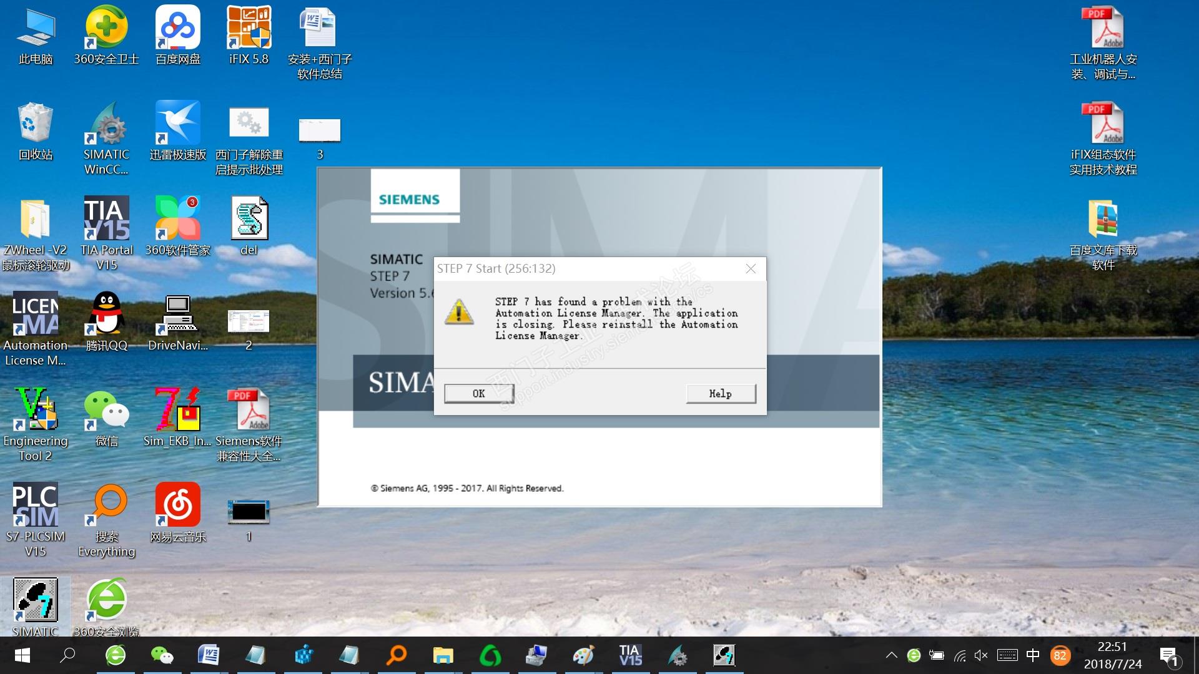
Task: Open the Windows Start menu
Action: (22, 655)
